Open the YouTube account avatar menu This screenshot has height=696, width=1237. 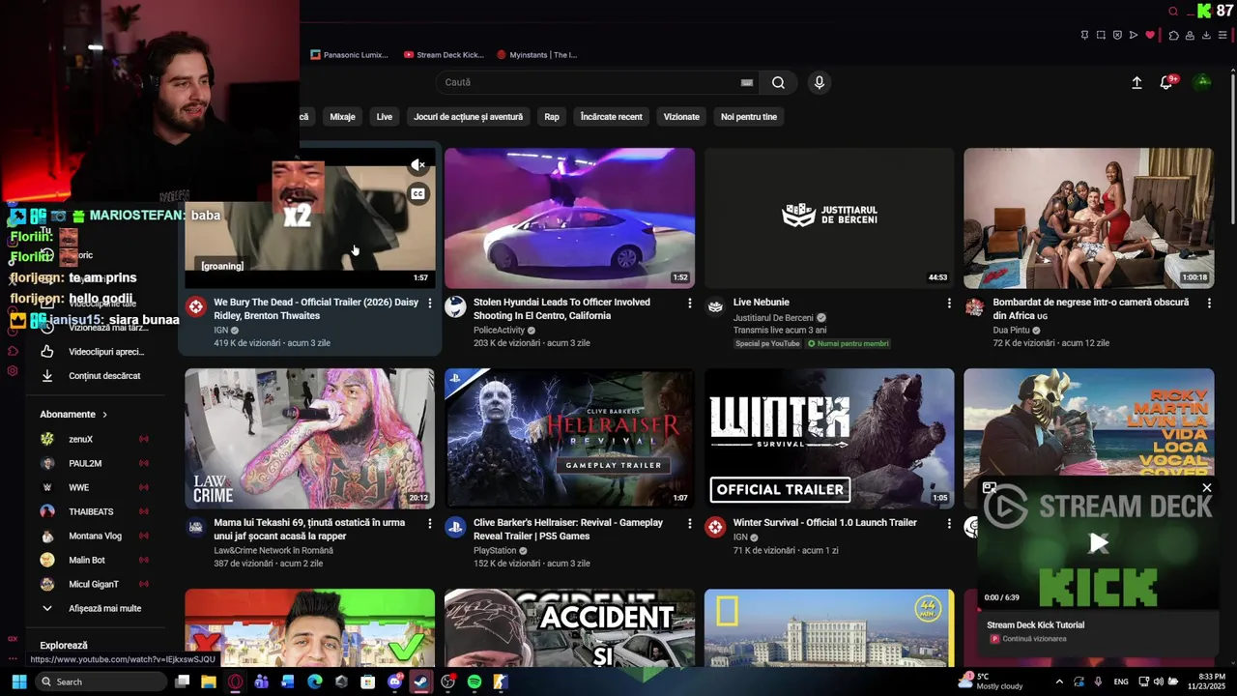pyautogui.click(x=1203, y=82)
